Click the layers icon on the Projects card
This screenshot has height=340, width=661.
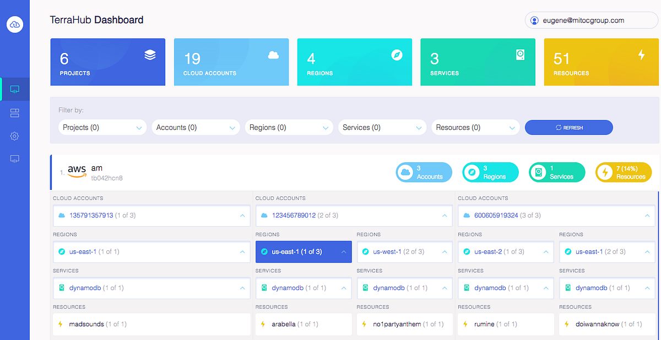(150, 54)
